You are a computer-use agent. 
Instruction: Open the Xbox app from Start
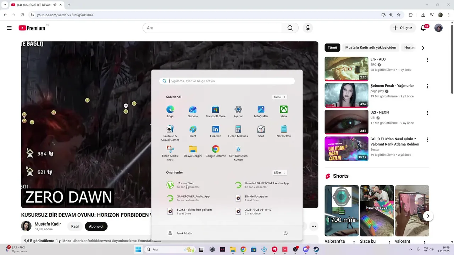coord(284,111)
